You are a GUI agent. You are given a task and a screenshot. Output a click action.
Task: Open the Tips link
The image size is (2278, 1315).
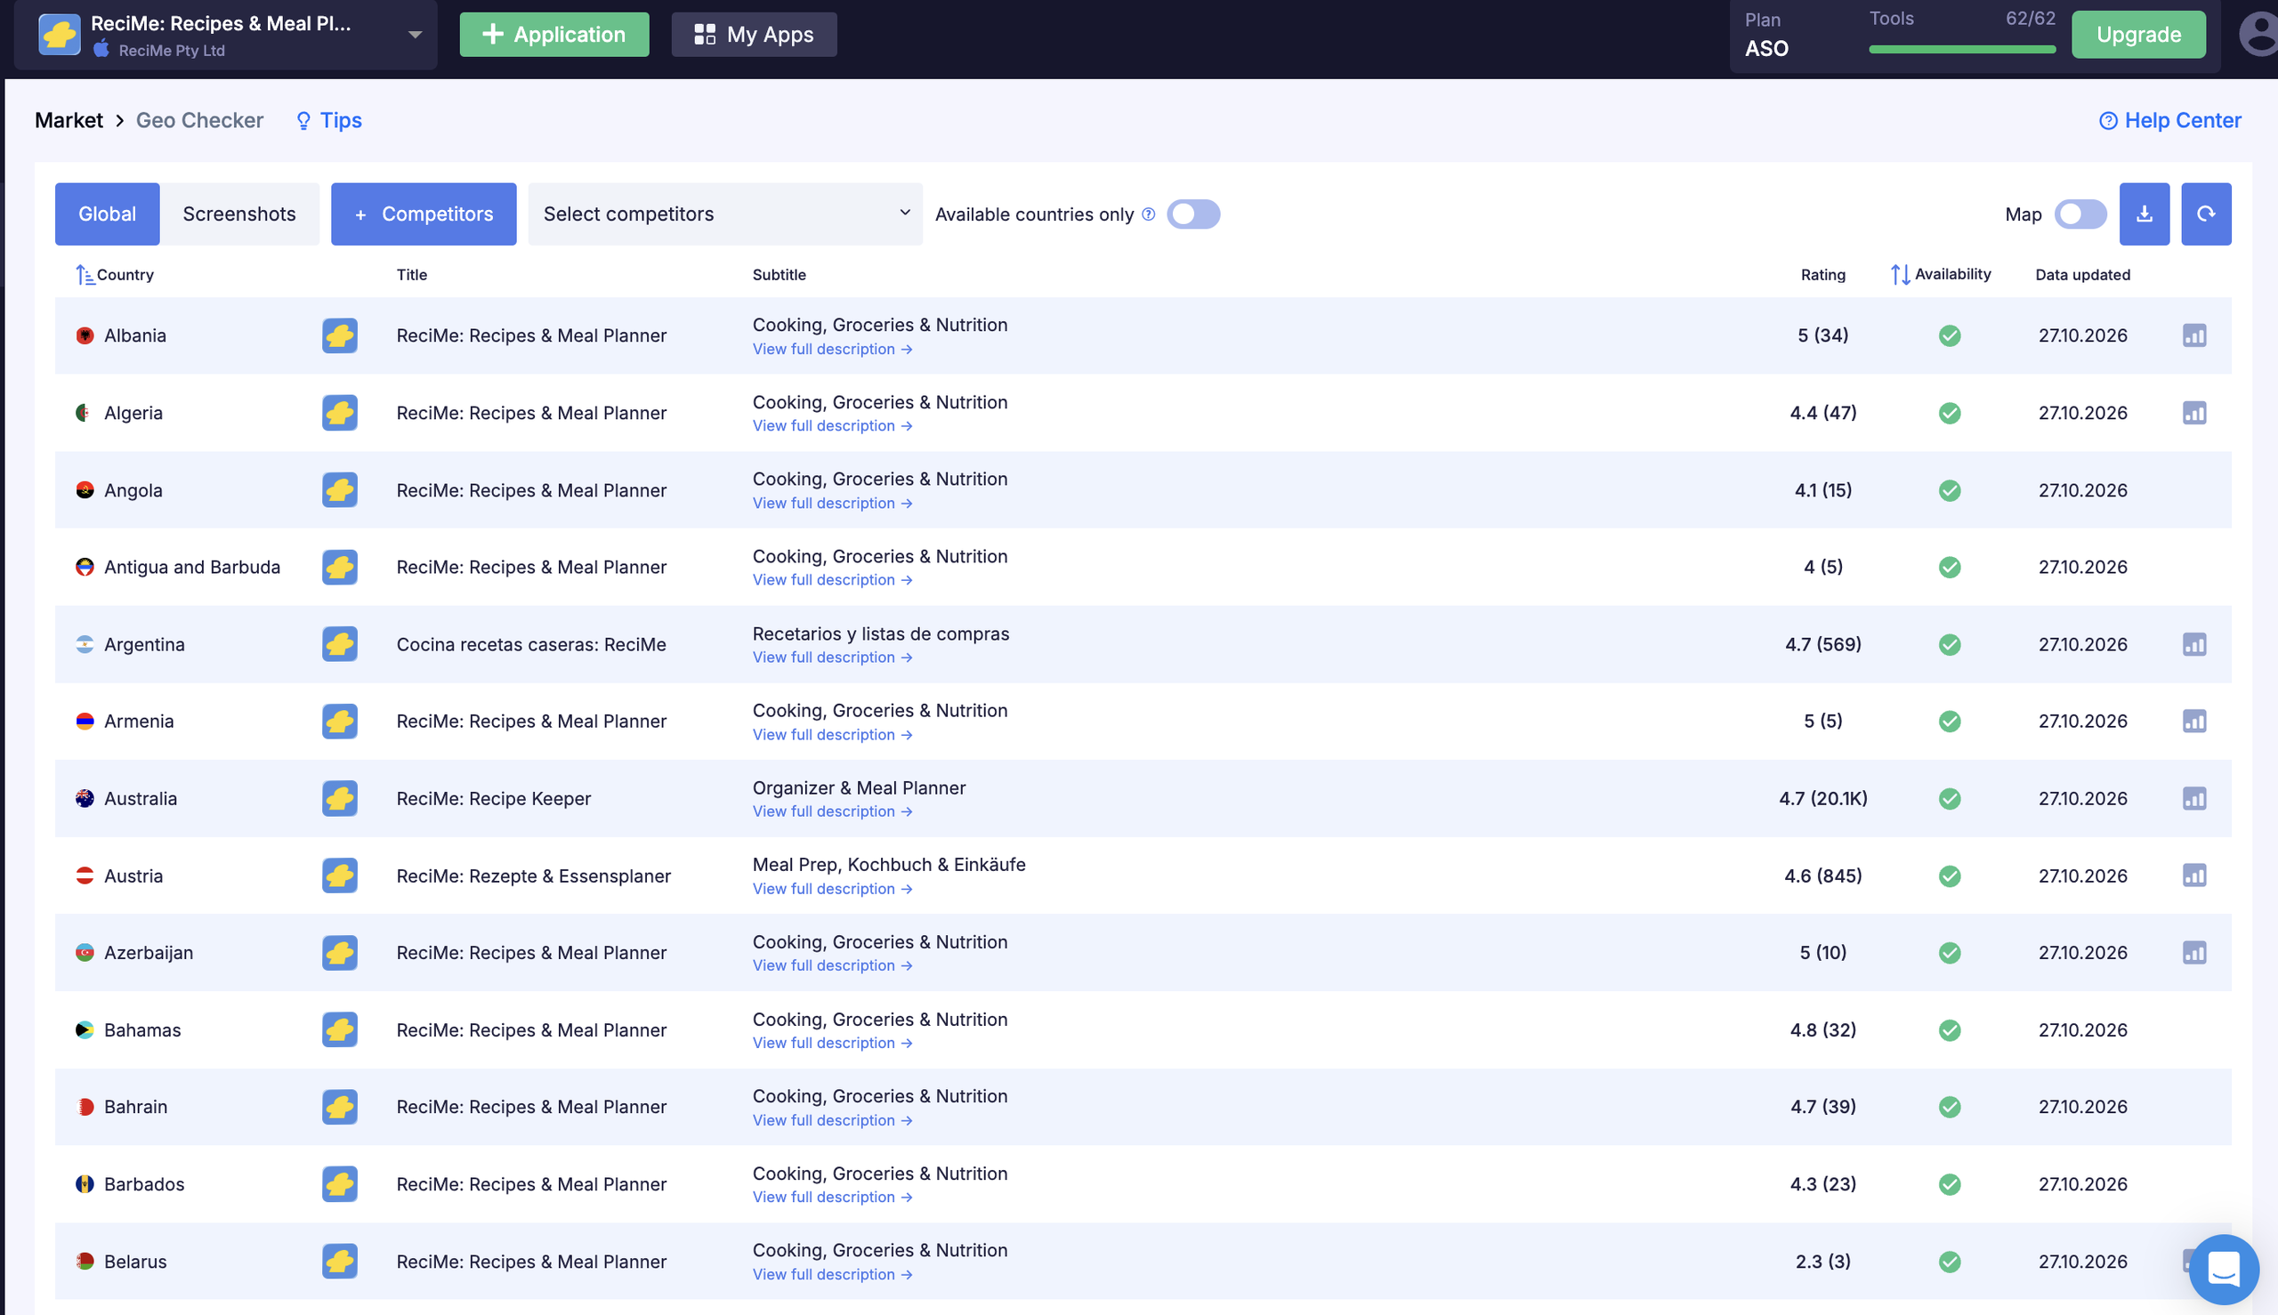(328, 120)
